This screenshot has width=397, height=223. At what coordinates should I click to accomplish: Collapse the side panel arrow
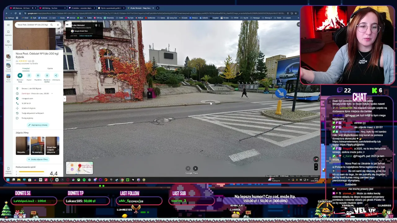coord(65,99)
